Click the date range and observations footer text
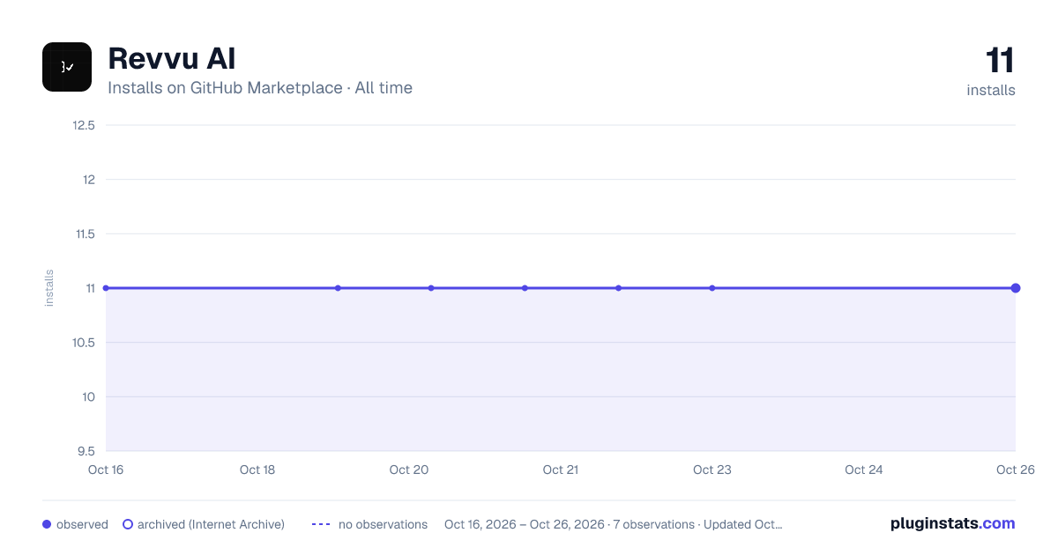The height and width of the screenshot is (555, 1058). 614,524
